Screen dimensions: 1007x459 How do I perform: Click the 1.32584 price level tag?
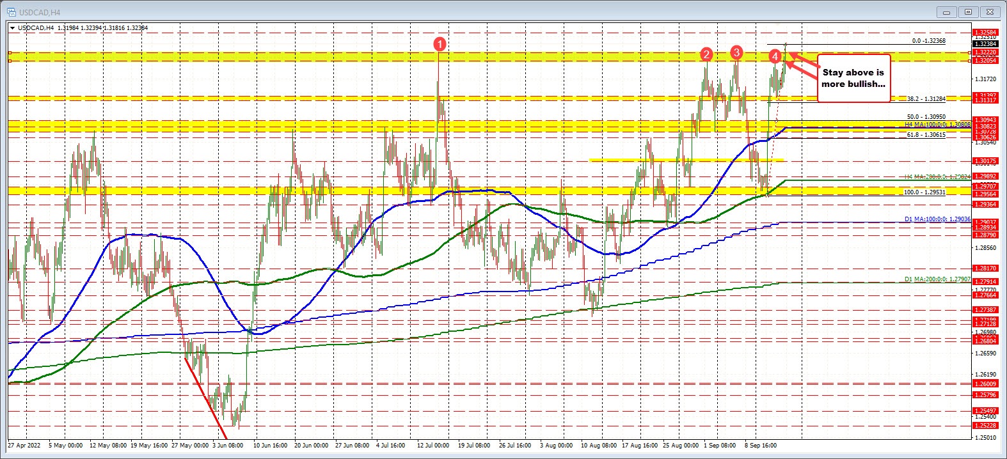(984, 32)
